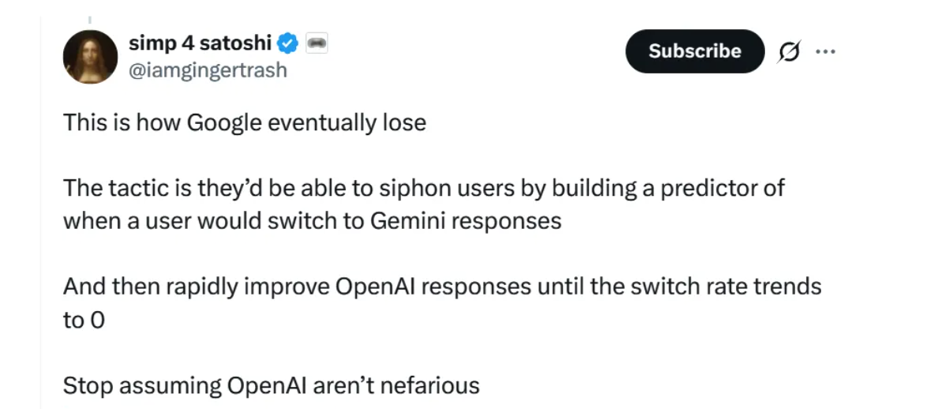This screenshot has height=409, width=927.
Task: Click the line "when a user would switch"
Action: coord(312,220)
